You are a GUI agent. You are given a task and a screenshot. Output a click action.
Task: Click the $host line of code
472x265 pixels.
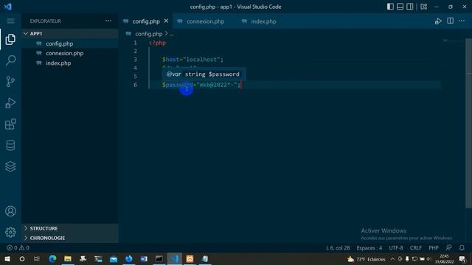click(192, 60)
